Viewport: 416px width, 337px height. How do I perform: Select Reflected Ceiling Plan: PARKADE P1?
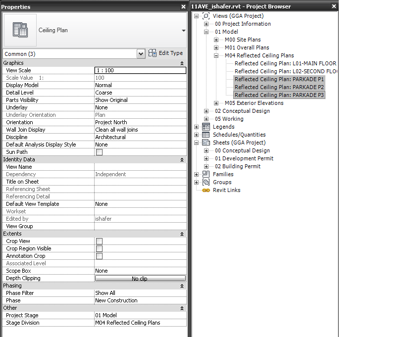pyautogui.click(x=279, y=79)
